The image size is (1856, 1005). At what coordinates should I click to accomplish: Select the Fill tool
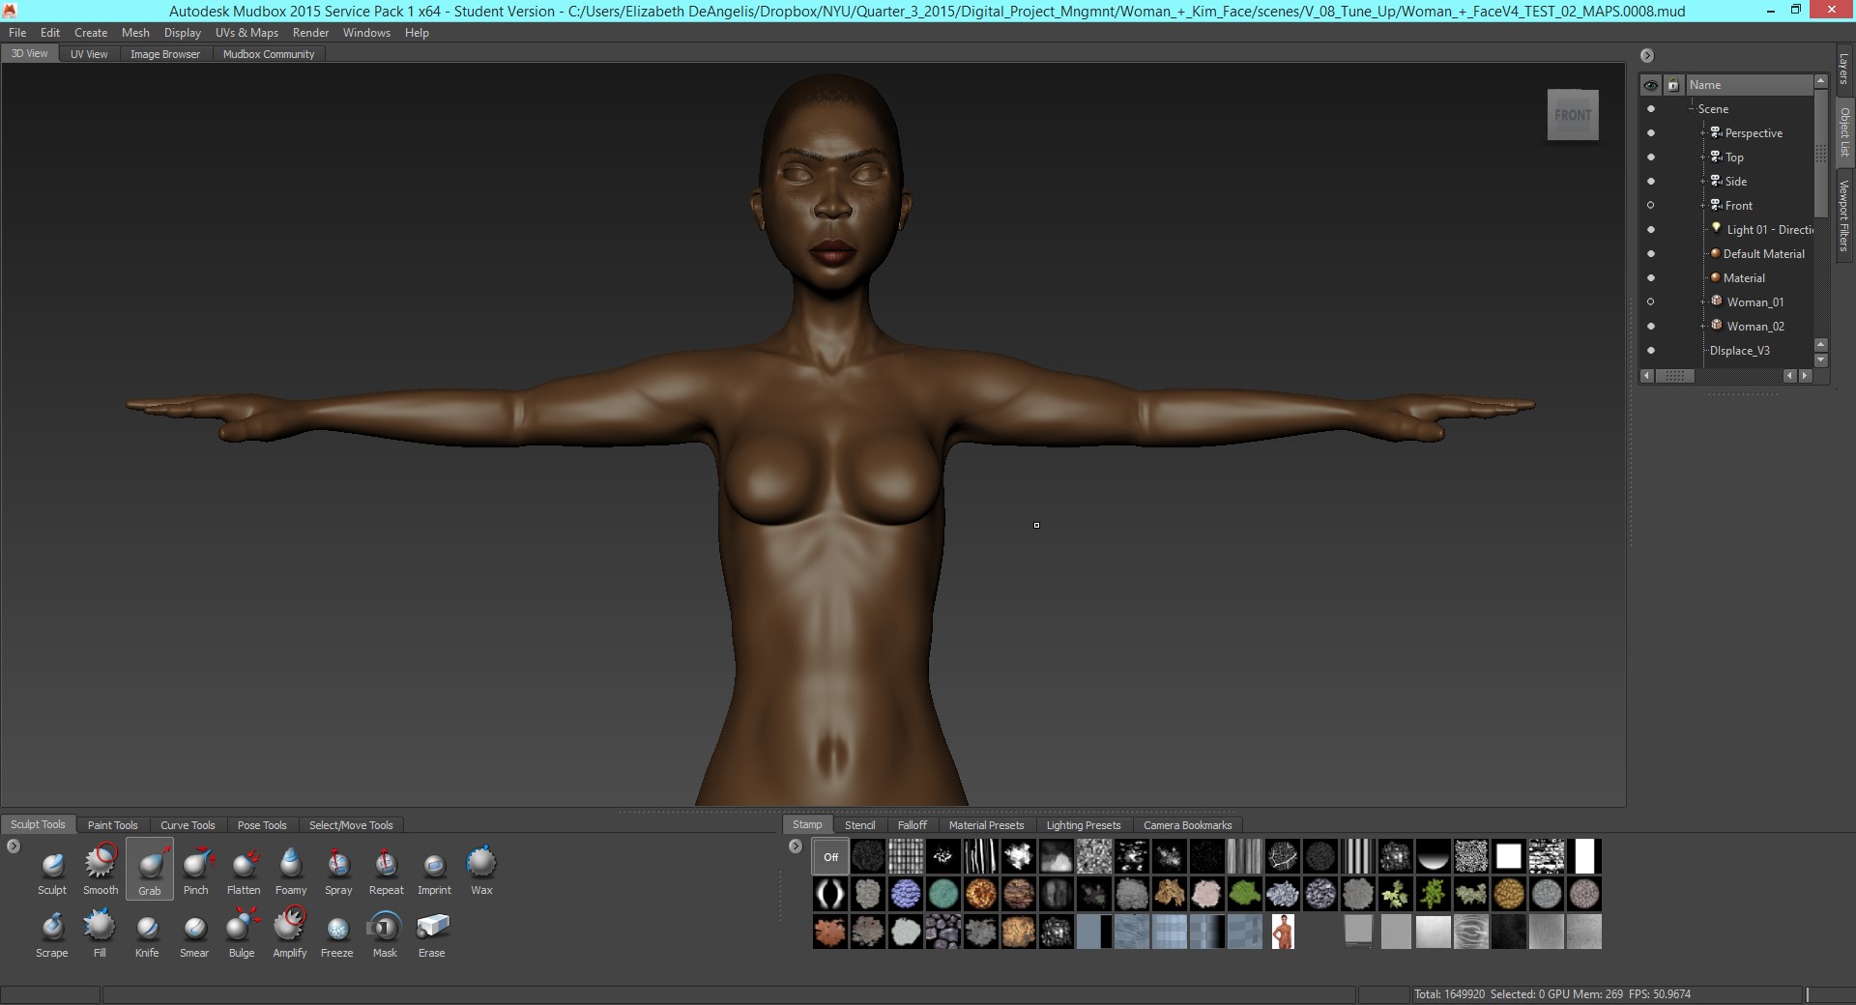click(100, 933)
